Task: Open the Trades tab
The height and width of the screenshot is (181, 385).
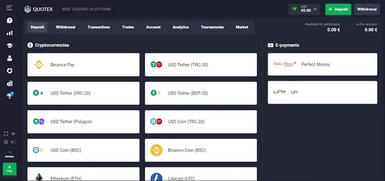Action: pos(128,27)
